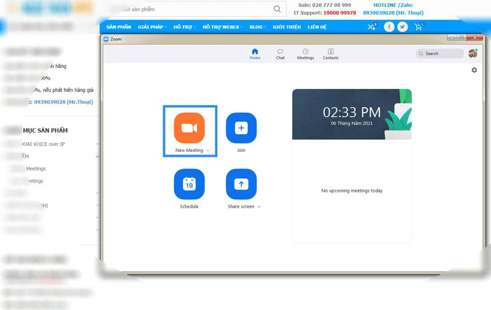Viewport: 491px width, 310px height.
Task: Click sidebar phone link 0939039028 (Mr.Thoại)
Action: click(x=64, y=102)
